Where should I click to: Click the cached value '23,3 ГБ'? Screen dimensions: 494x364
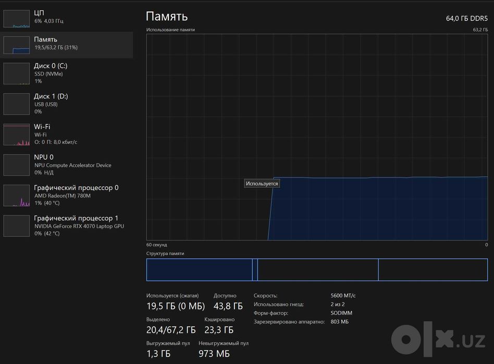tap(219, 330)
